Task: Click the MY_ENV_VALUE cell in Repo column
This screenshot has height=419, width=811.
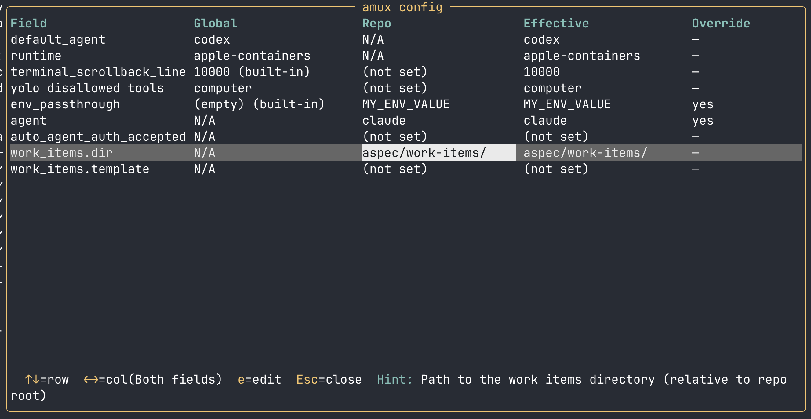Action: coord(406,104)
